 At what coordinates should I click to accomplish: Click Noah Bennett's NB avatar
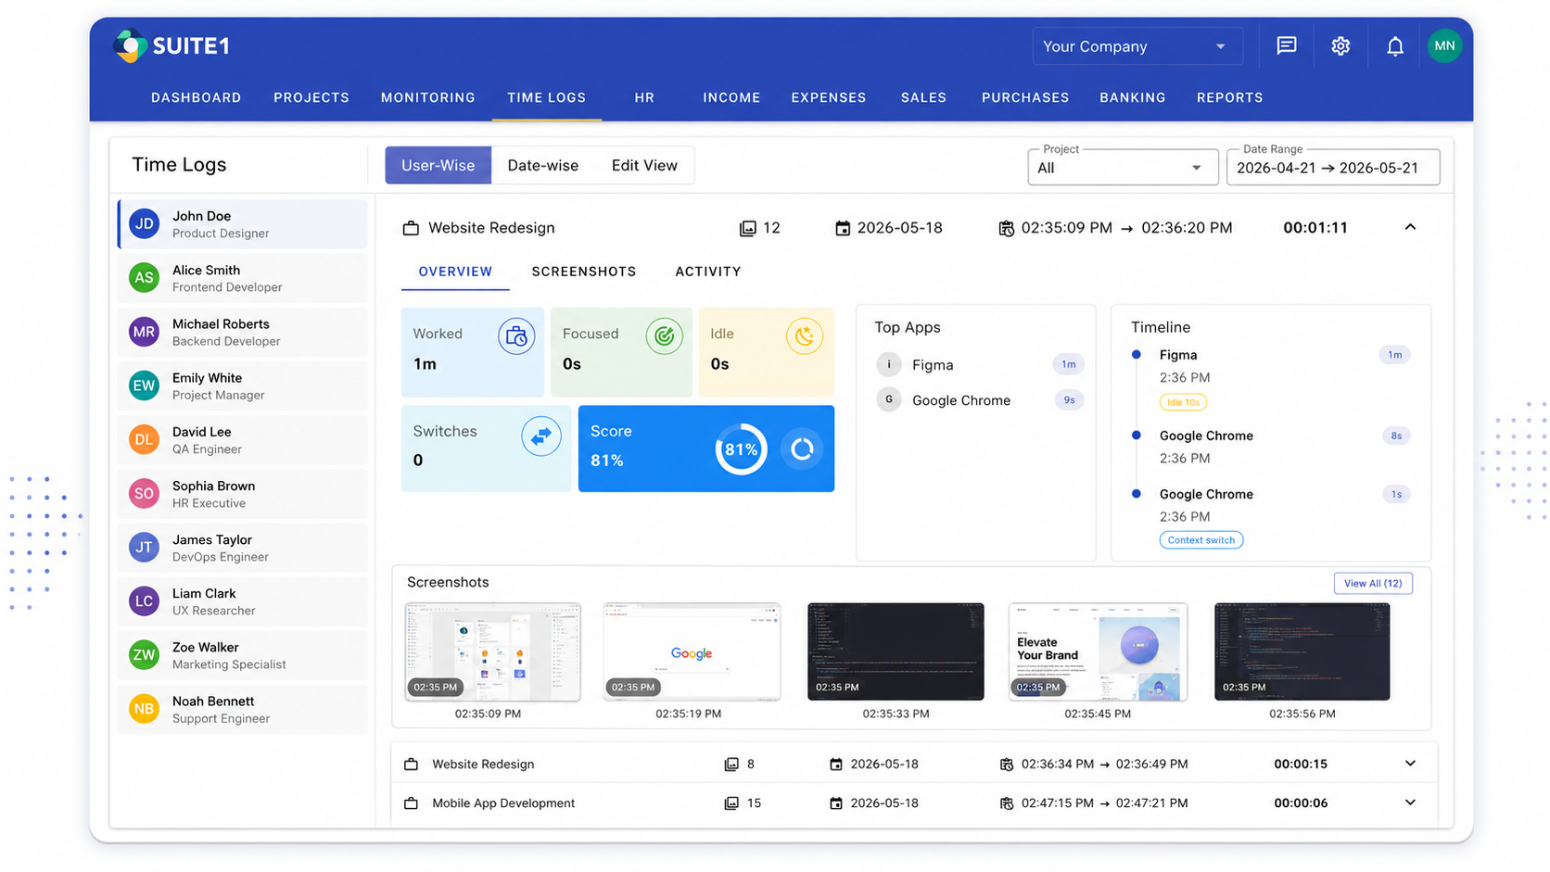[x=144, y=709]
